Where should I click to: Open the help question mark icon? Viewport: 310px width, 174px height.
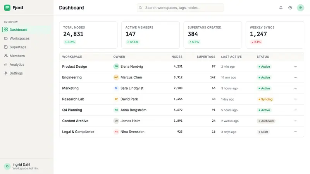[x=290, y=8]
